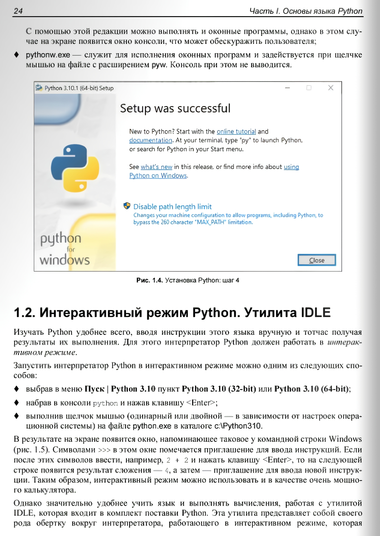Minimize the Python Setup window
This screenshot has height=536, width=380.
(x=287, y=88)
